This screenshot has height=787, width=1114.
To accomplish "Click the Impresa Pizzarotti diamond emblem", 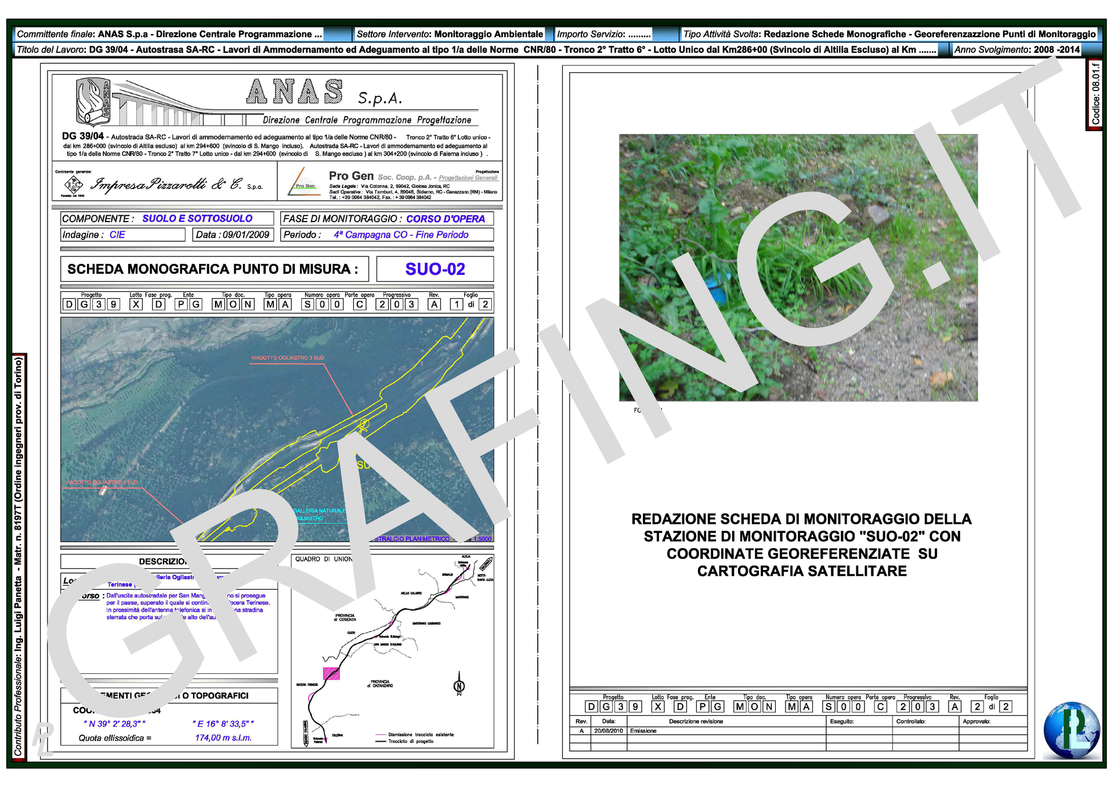I will [73, 185].
